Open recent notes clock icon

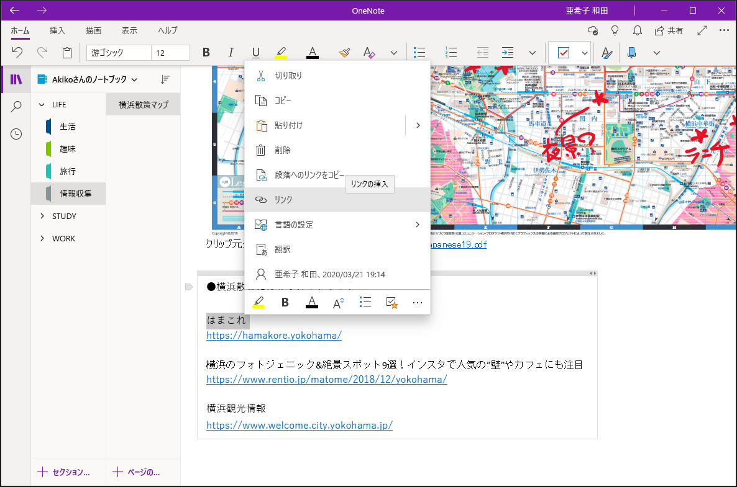pos(16,134)
